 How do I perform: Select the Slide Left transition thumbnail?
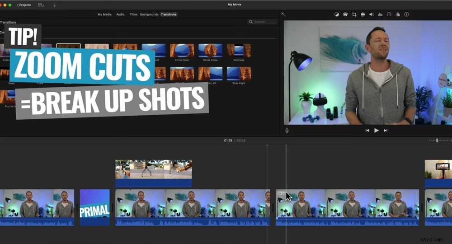click(211, 74)
